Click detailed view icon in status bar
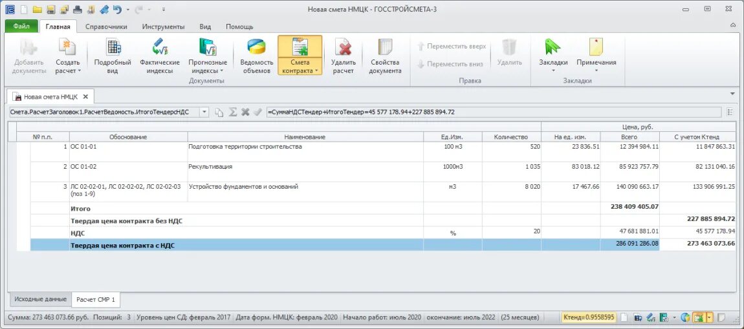The height and width of the screenshot is (329, 744). tap(639, 317)
